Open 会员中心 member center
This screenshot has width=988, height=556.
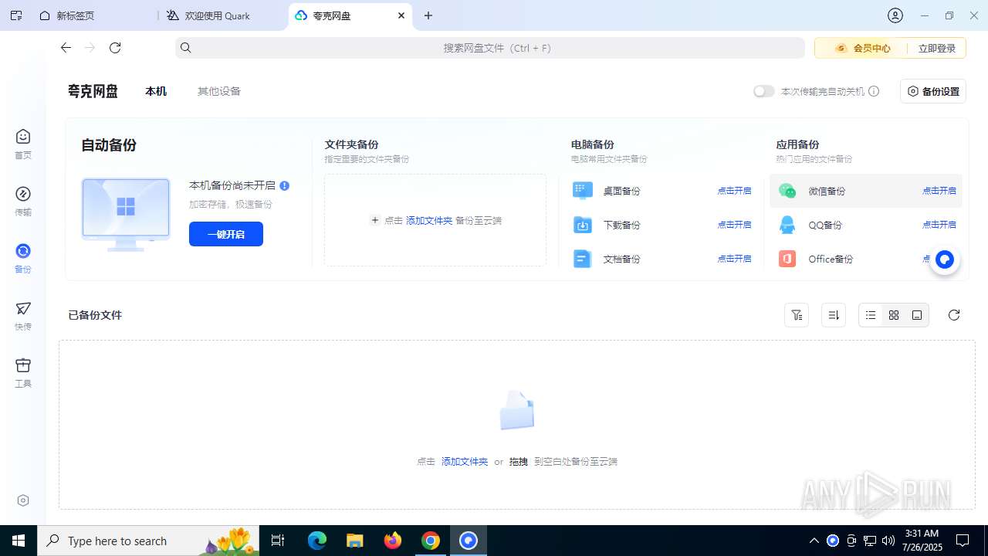(x=863, y=48)
